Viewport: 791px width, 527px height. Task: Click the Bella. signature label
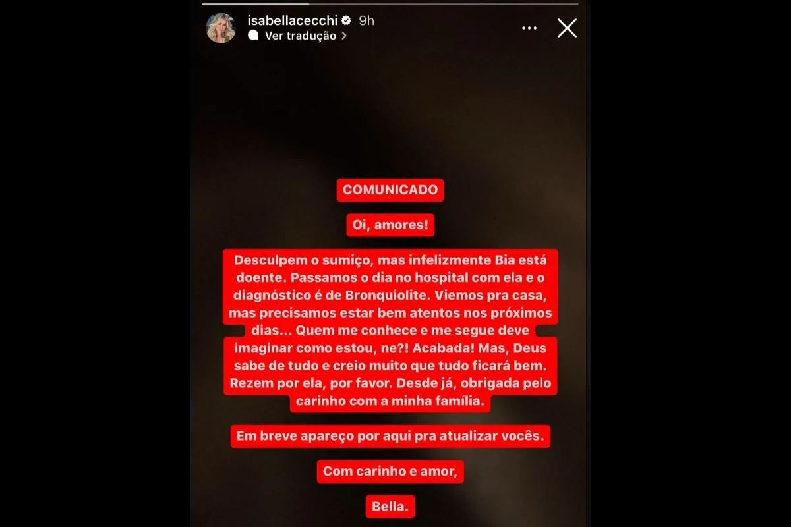click(x=390, y=507)
